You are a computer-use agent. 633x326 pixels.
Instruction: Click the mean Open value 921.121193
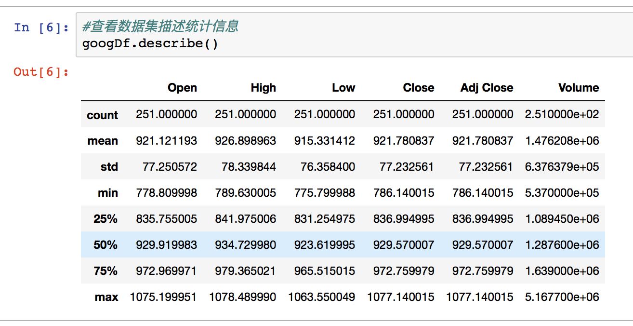pyautogui.click(x=166, y=141)
